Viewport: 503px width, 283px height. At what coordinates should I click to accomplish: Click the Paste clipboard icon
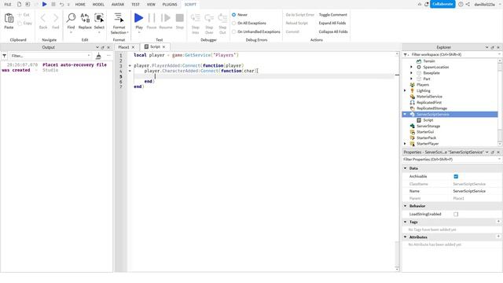9,18
